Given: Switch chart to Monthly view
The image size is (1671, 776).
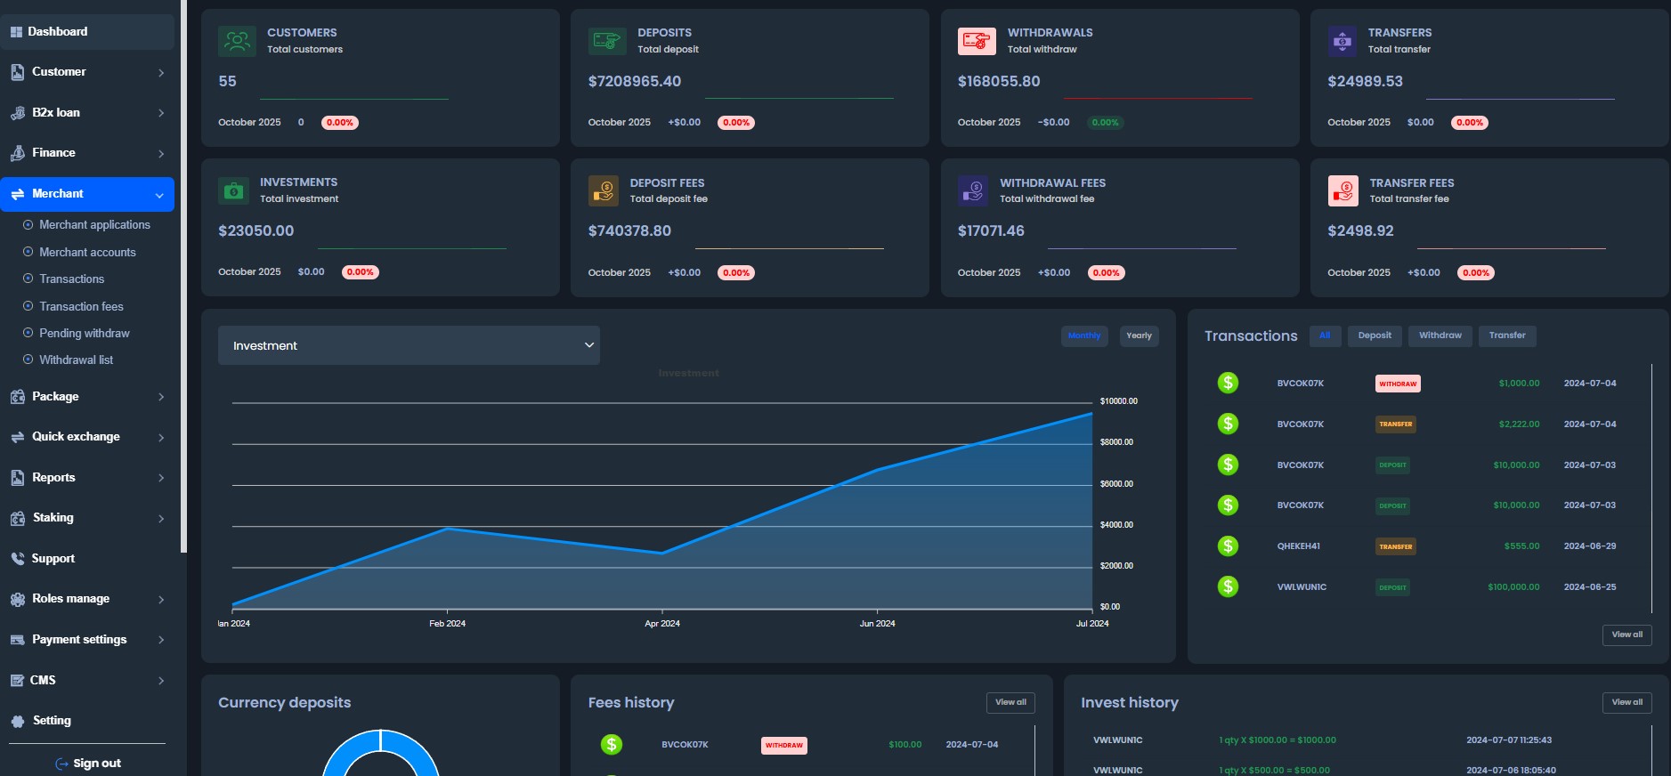Looking at the screenshot, I should point(1083,335).
